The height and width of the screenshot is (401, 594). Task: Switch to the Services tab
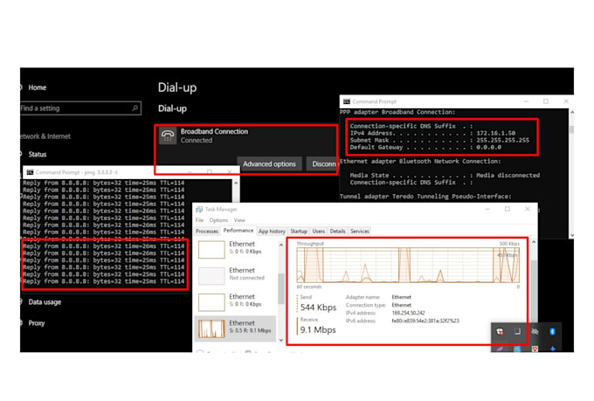pyautogui.click(x=360, y=232)
